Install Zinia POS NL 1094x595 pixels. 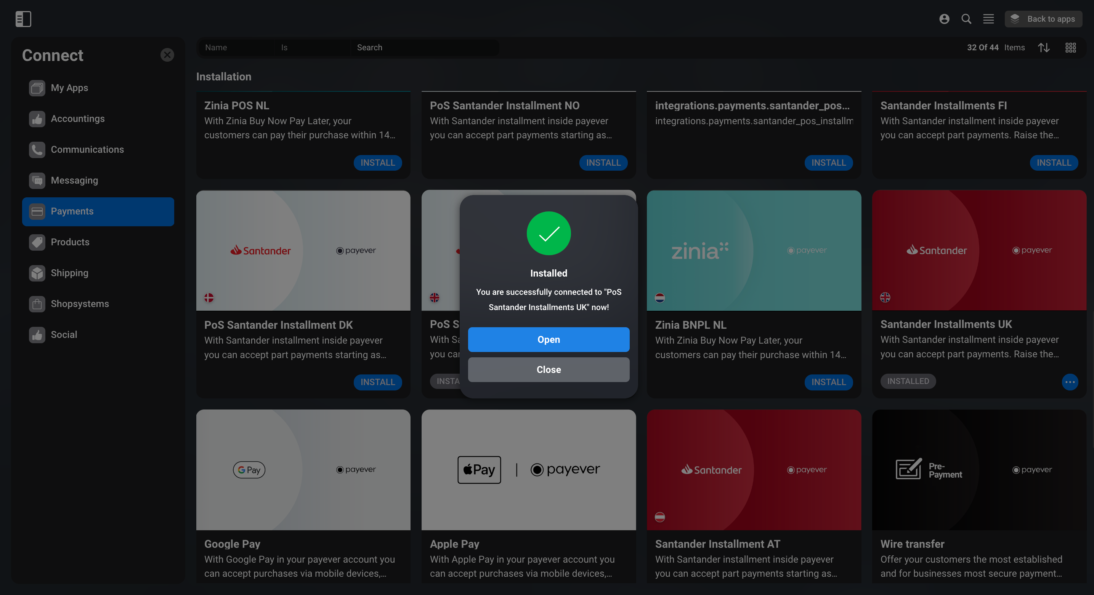[x=377, y=163]
